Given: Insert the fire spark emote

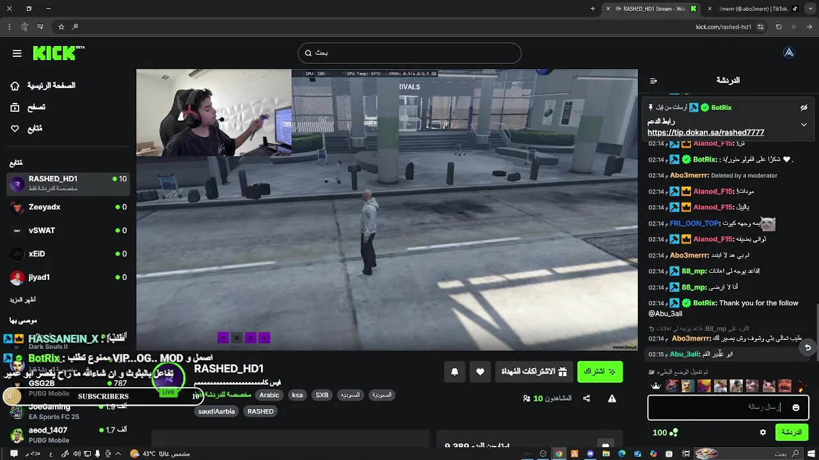Looking at the screenshot, I should coord(801,386).
